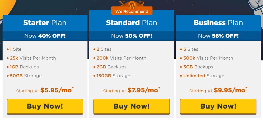
Task: Click the Now 40% OFF banner
Action: (45, 36)
